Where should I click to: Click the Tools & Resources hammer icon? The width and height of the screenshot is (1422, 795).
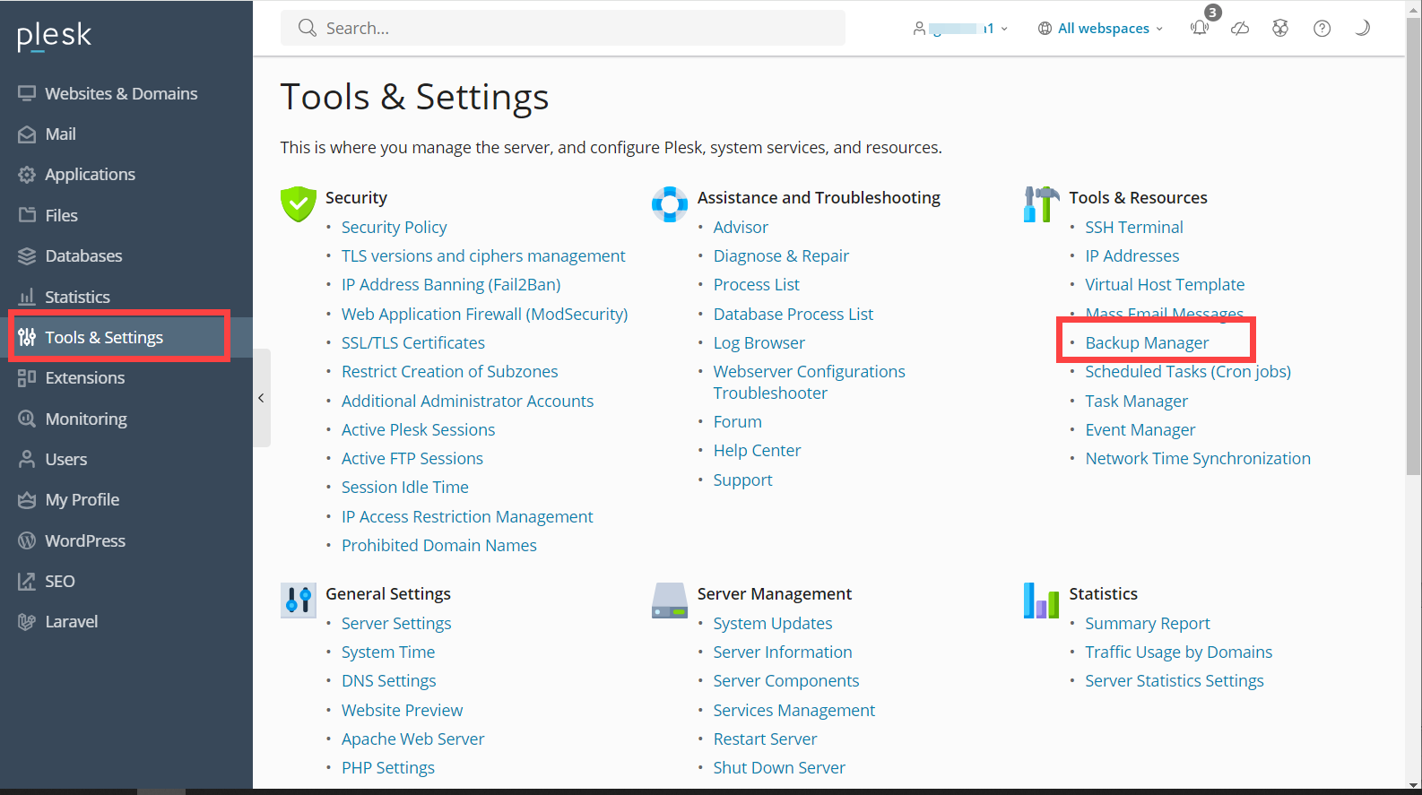point(1041,204)
